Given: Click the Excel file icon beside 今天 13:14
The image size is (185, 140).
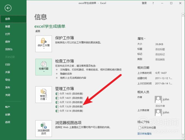Looking at the screenshot, I should [x=57, y=111].
